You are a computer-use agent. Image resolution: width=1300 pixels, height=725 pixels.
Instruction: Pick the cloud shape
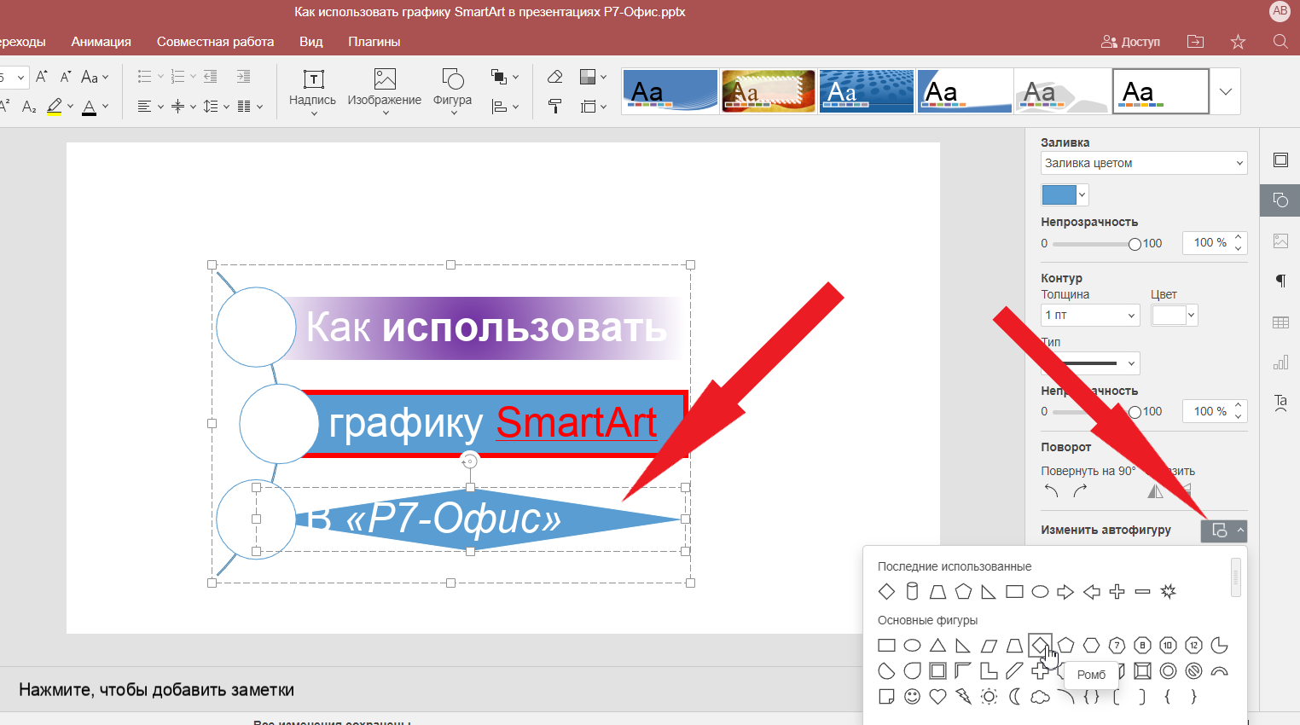1040,697
